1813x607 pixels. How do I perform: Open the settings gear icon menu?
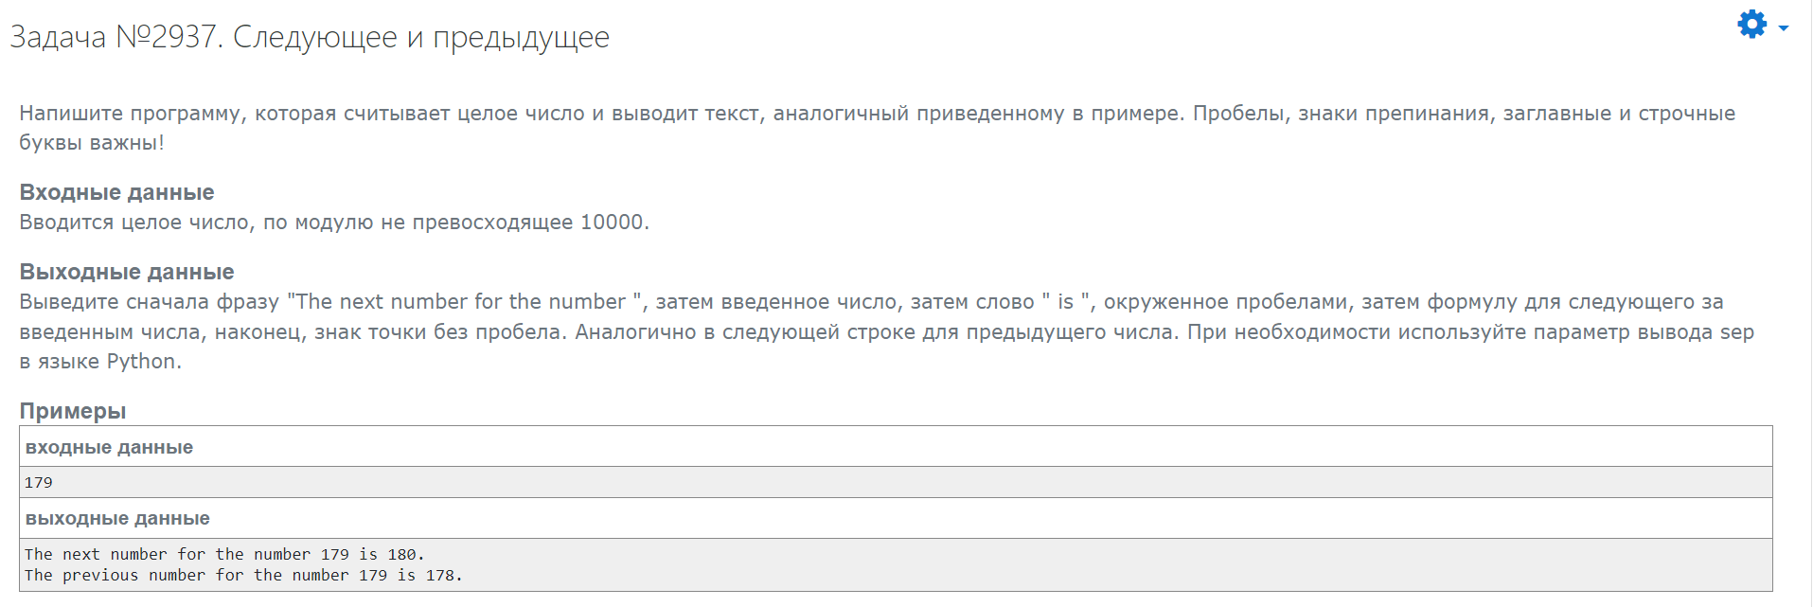click(1751, 25)
